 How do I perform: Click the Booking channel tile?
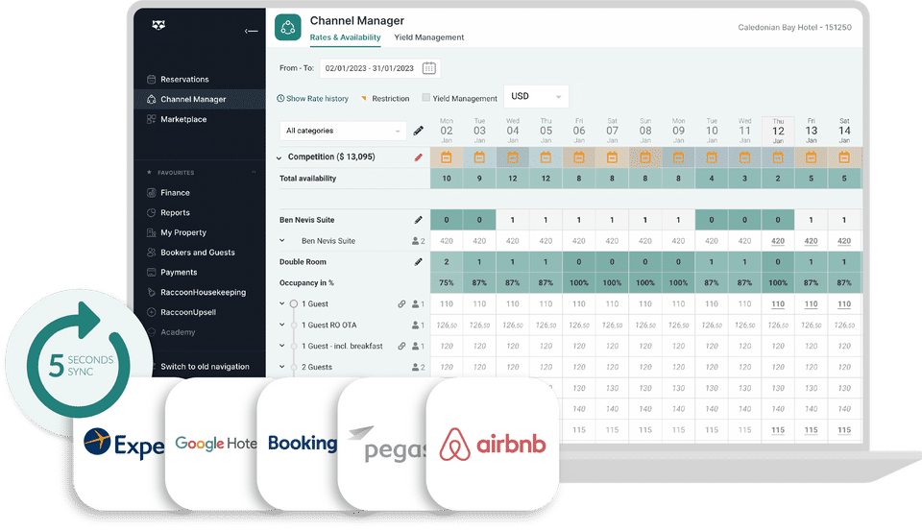[300, 444]
